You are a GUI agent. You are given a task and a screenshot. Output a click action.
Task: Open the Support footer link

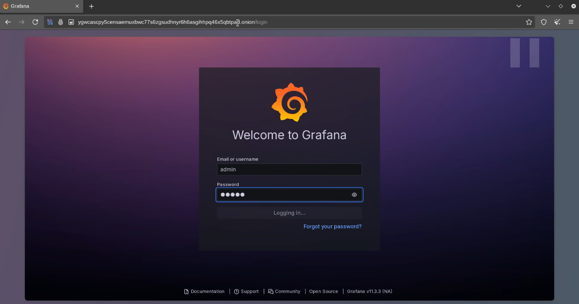tap(246, 292)
